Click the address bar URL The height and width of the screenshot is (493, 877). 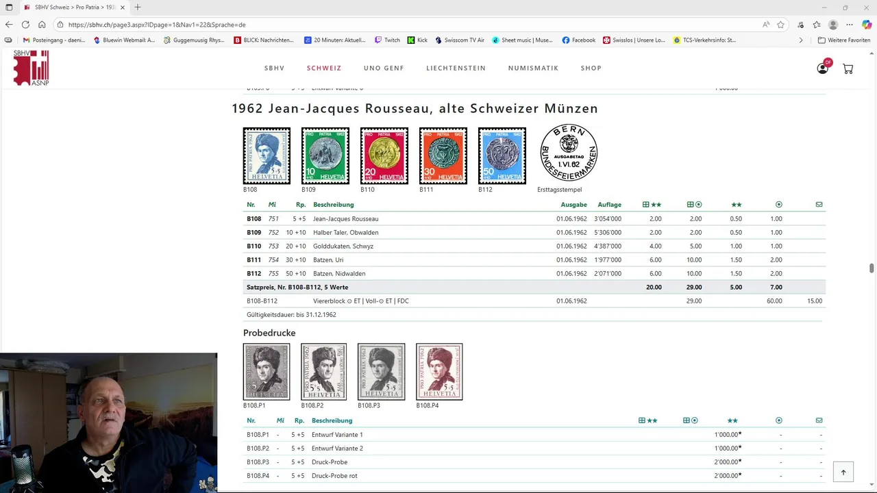(158, 25)
